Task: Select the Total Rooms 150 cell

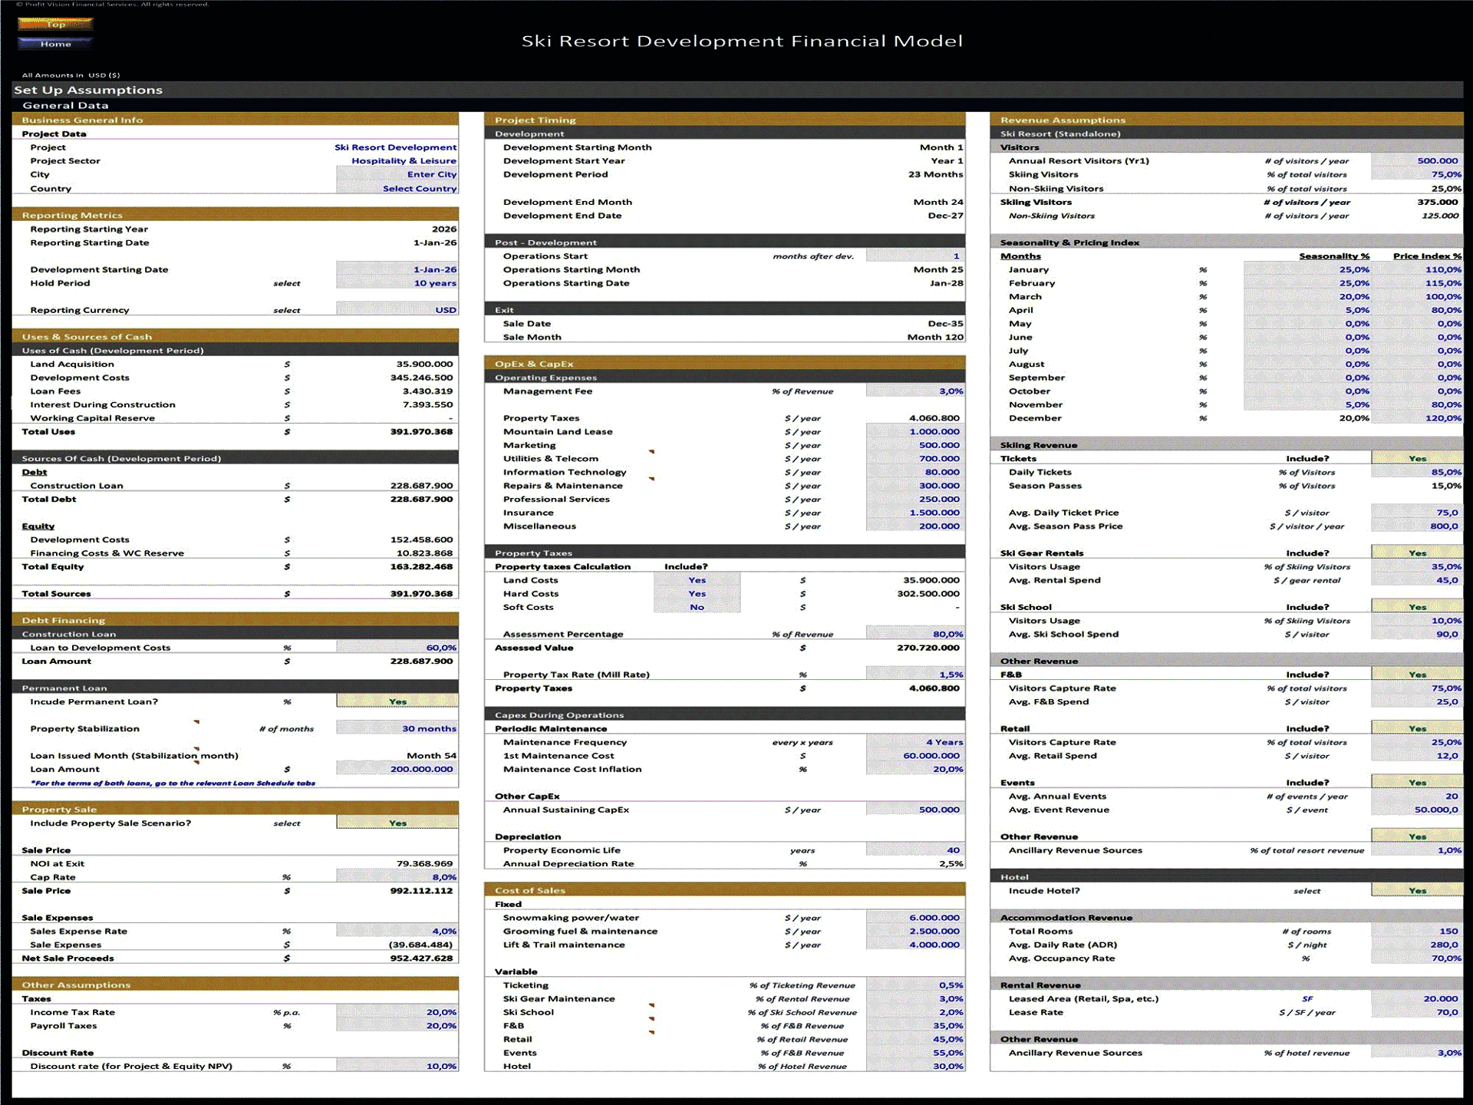Action: [1417, 932]
